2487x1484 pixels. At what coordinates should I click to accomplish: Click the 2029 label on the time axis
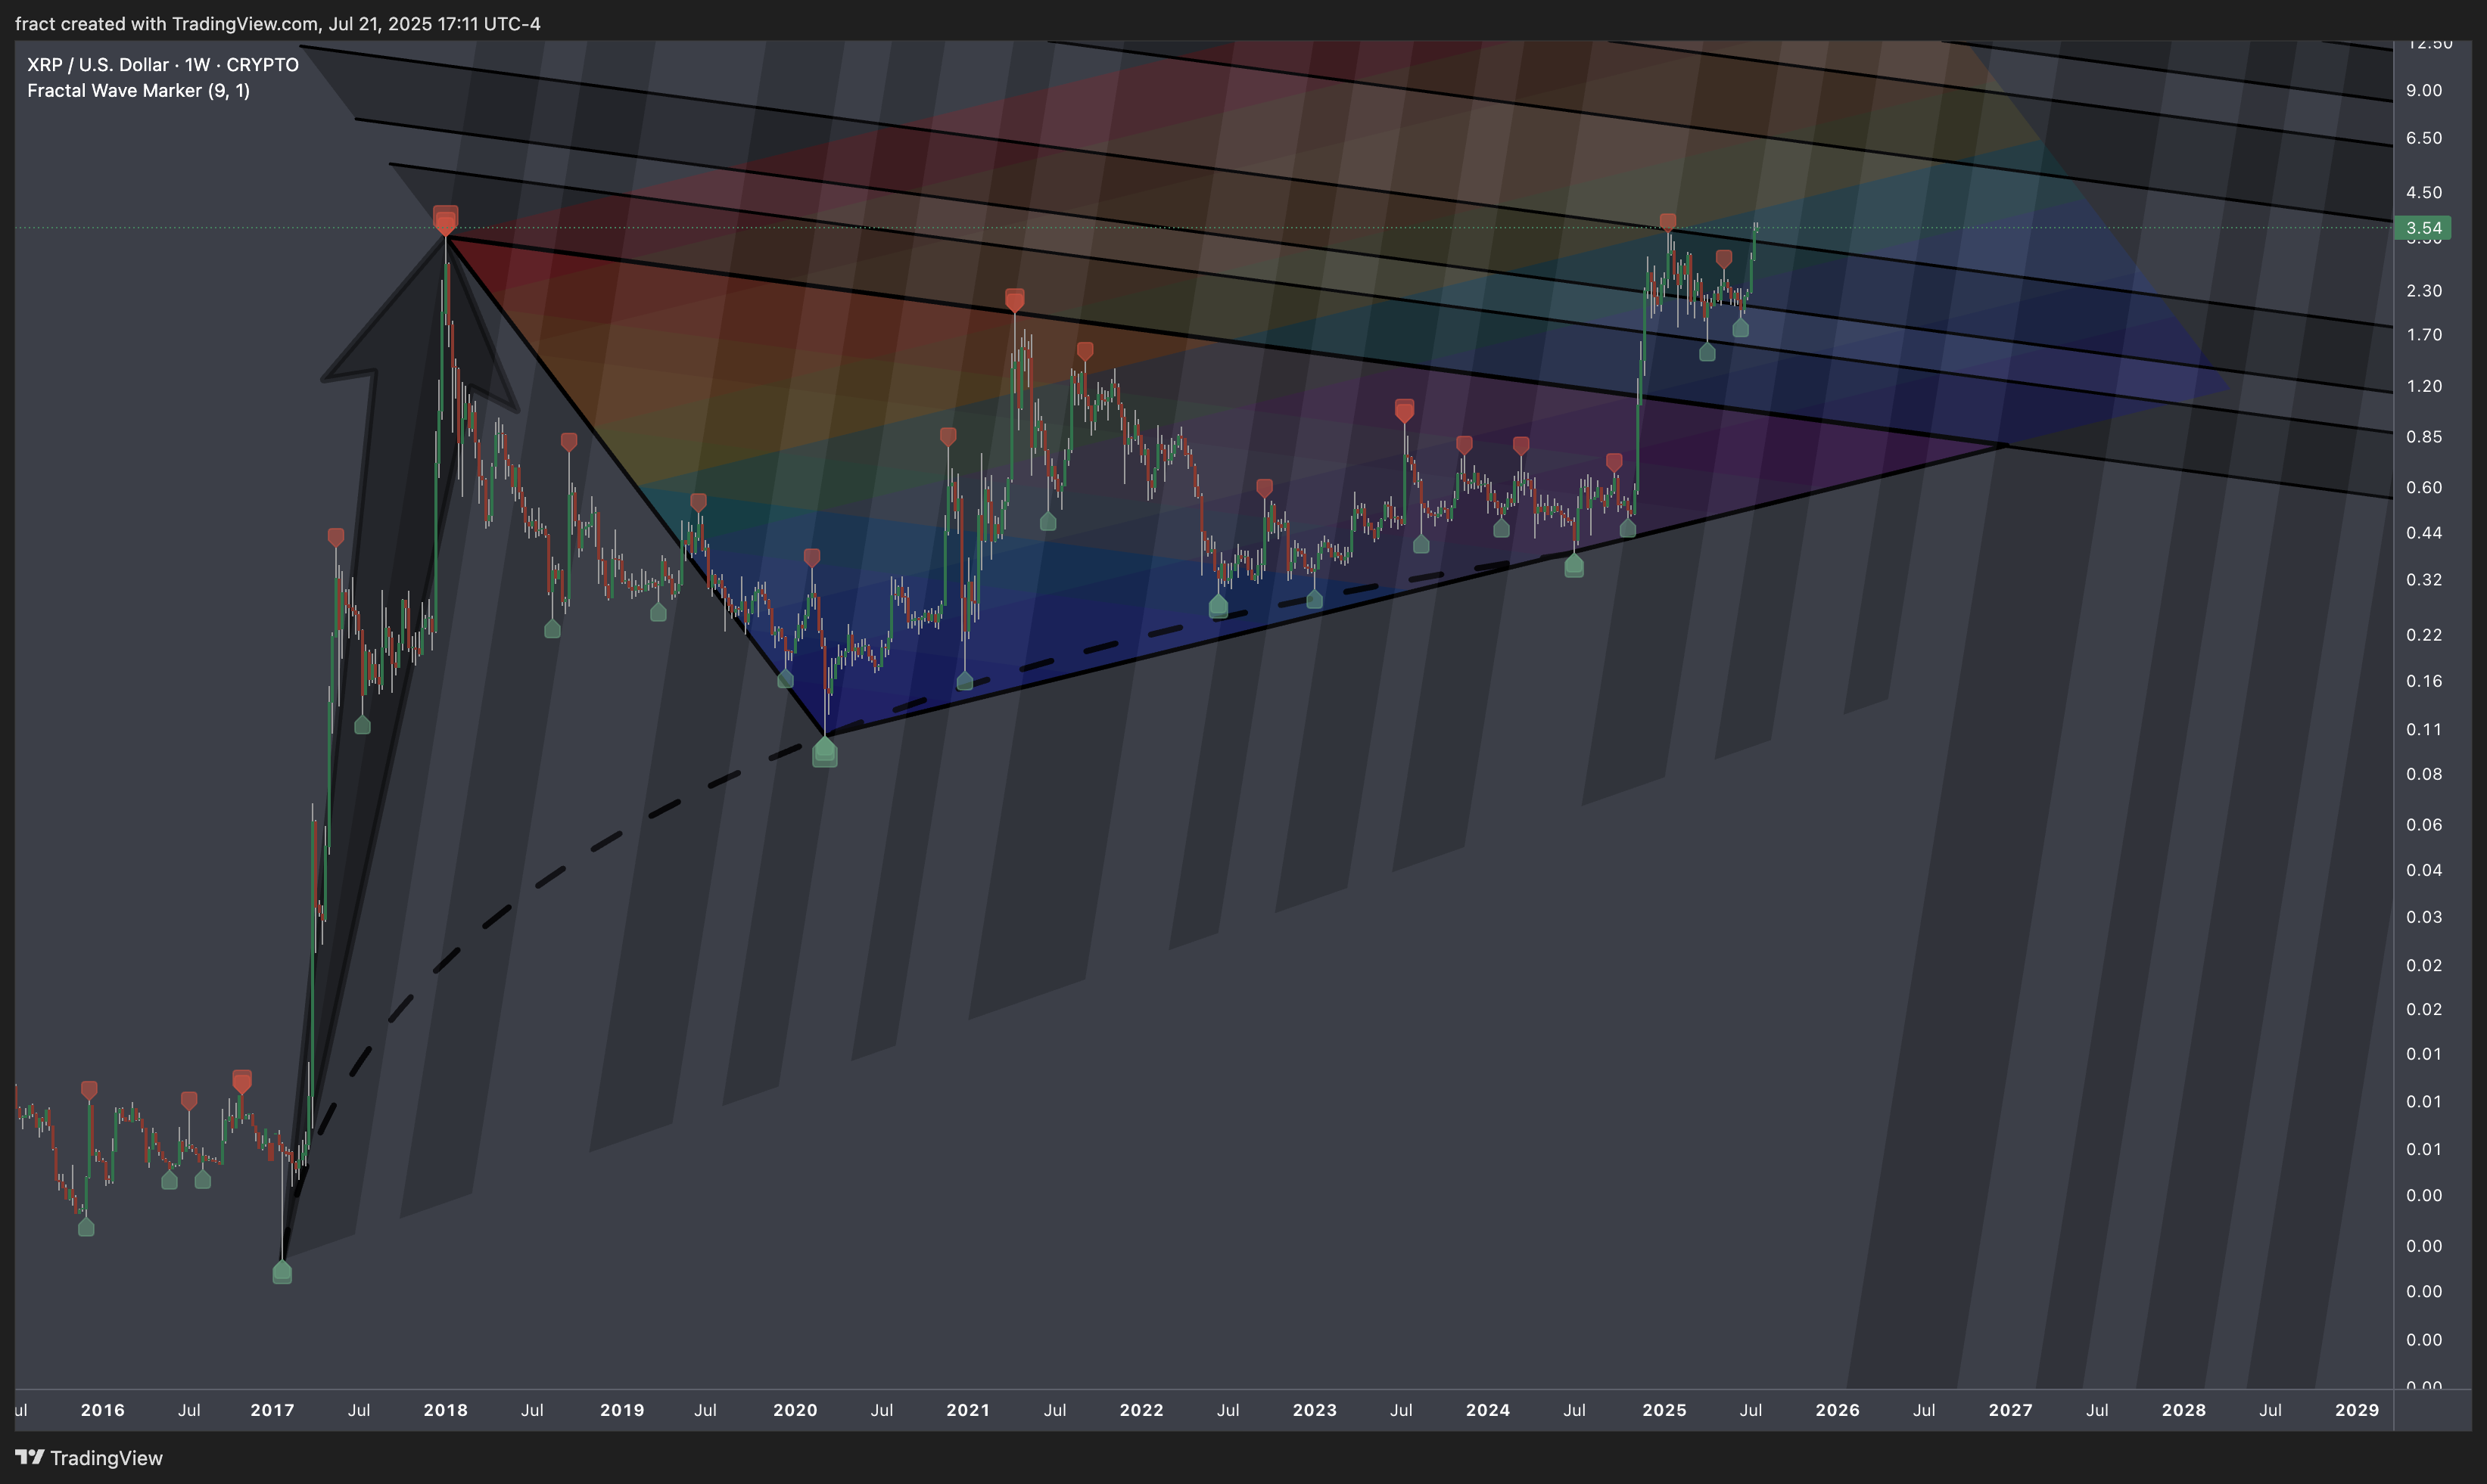click(x=2357, y=1410)
